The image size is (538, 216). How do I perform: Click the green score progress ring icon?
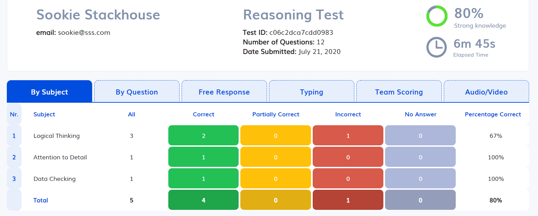coord(437,16)
